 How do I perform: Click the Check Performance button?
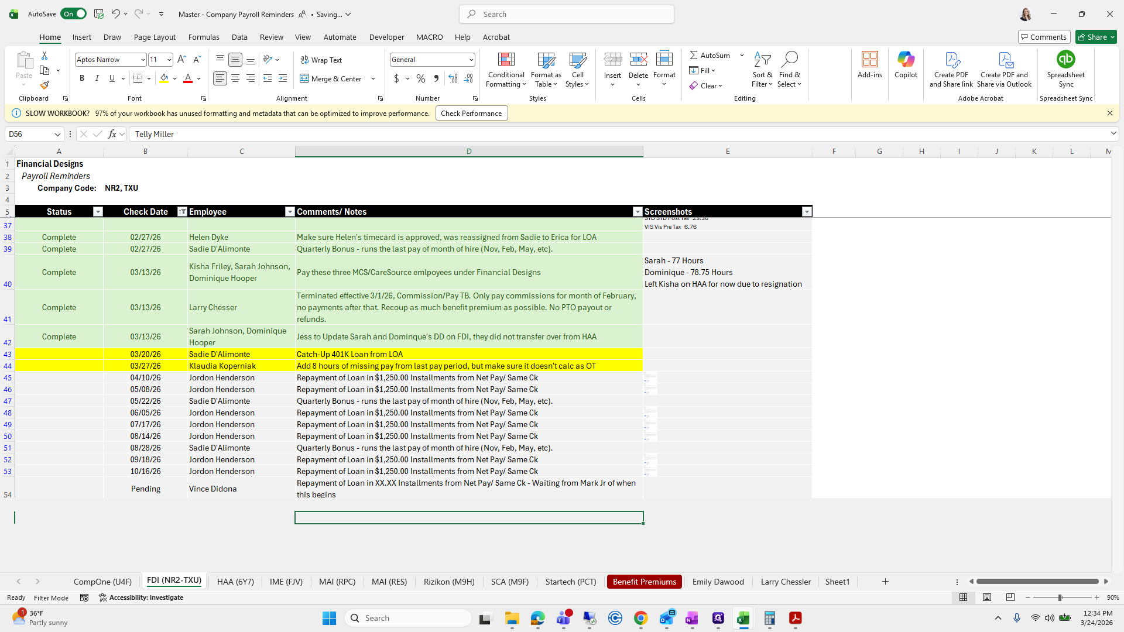[471, 114]
